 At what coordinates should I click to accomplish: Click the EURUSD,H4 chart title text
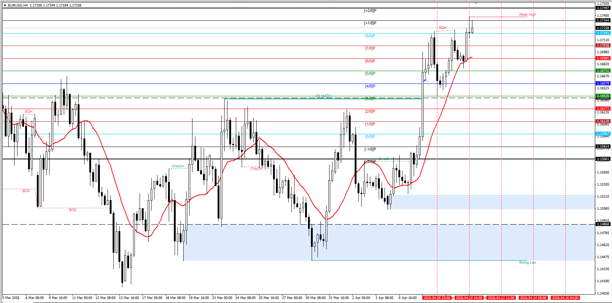coord(18,5)
